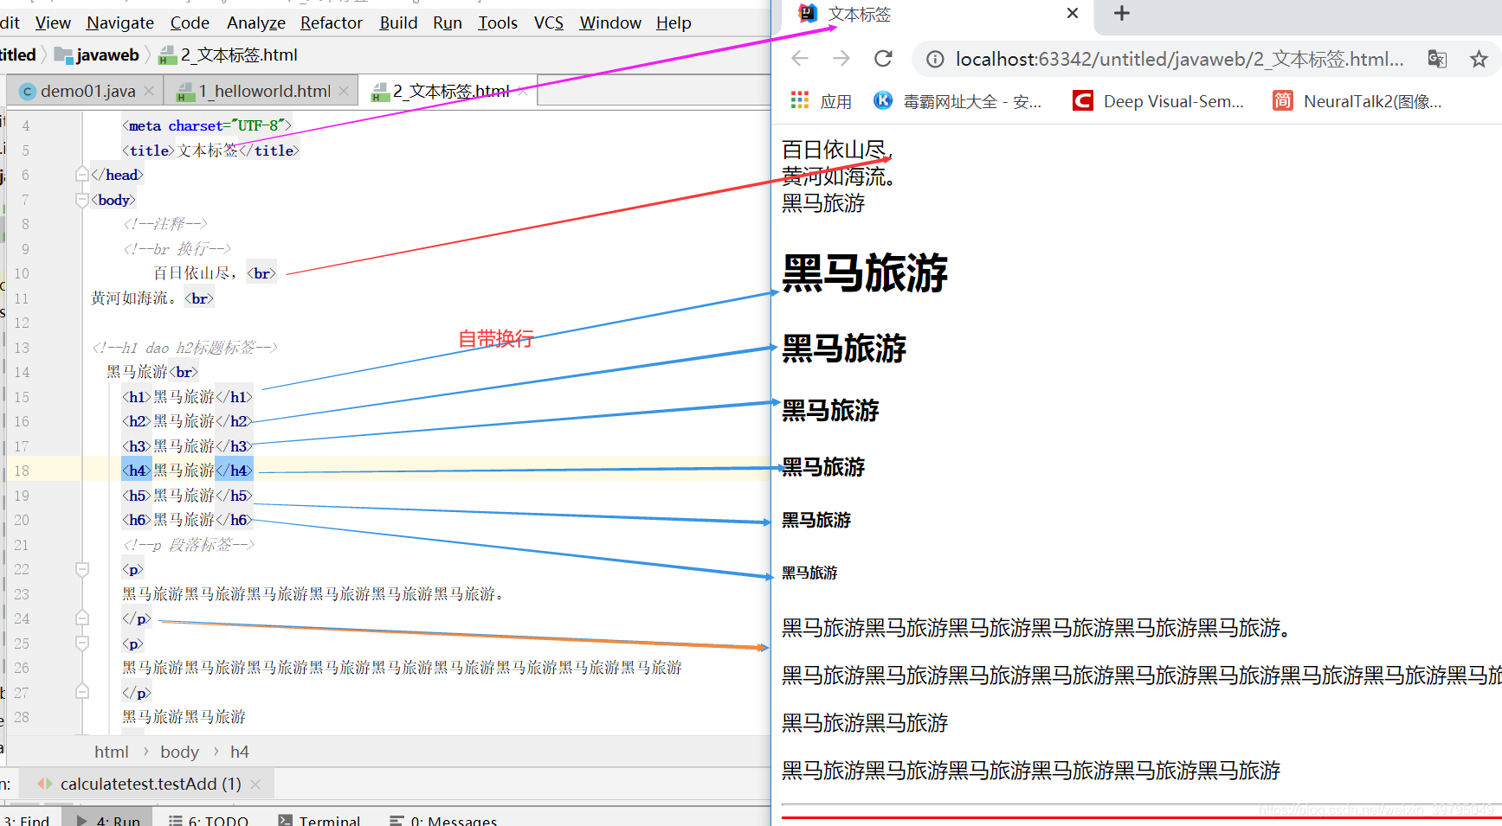Click the highlighted h4 line 18 in editor
Viewport: 1502px width, 826px height.
click(x=187, y=471)
